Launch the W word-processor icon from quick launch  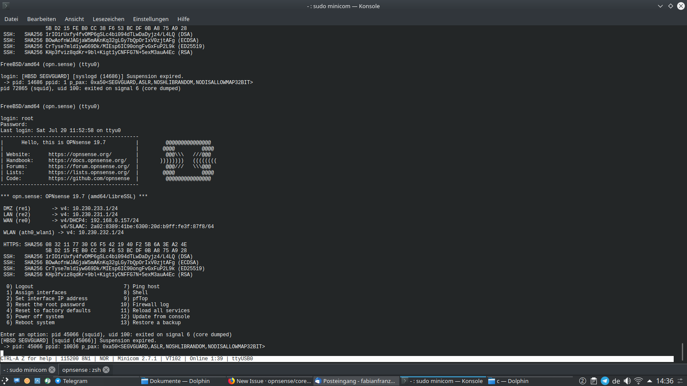pyautogui.click(x=37, y=381)
